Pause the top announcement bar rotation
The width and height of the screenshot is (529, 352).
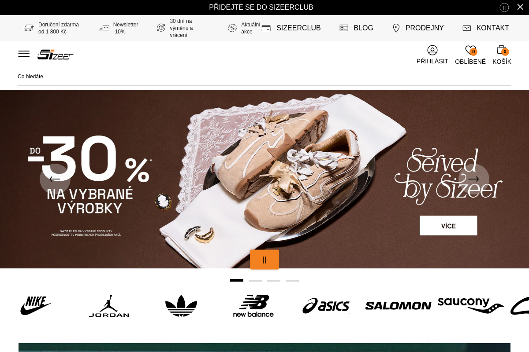tap(504, 7)
